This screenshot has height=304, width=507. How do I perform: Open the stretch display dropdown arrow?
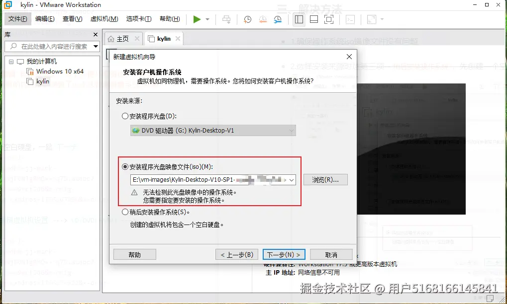click(x=382, y=19)
